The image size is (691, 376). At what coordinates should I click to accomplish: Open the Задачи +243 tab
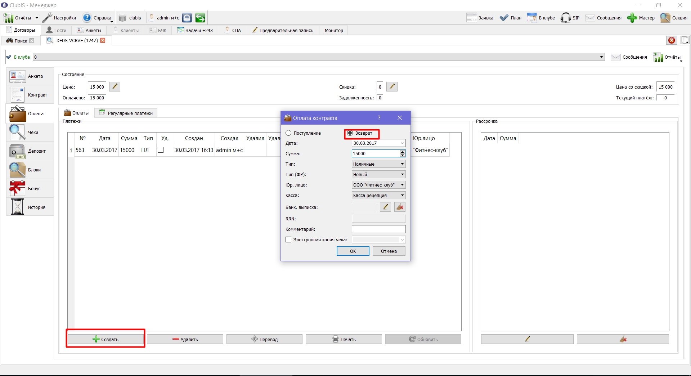(x=195, y=30)
